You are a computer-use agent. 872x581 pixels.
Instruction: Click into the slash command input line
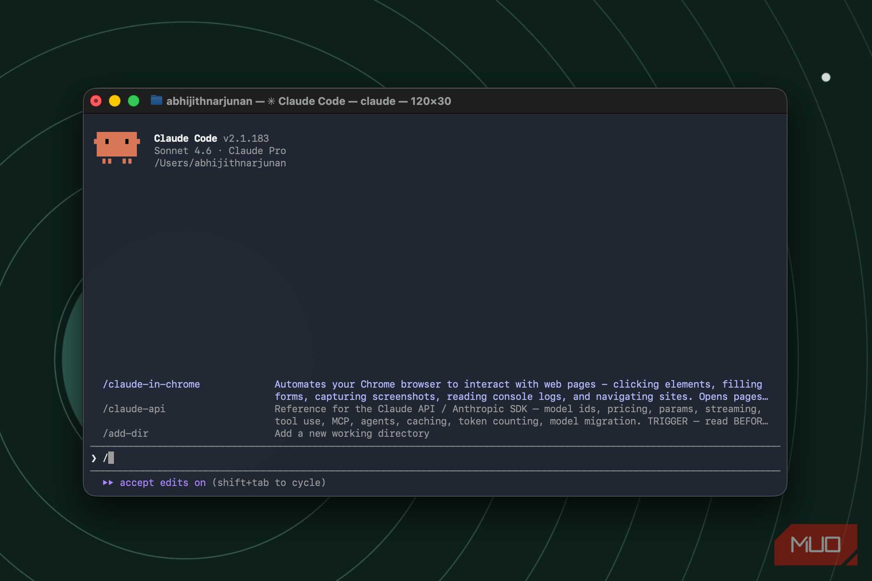[435, 458]
